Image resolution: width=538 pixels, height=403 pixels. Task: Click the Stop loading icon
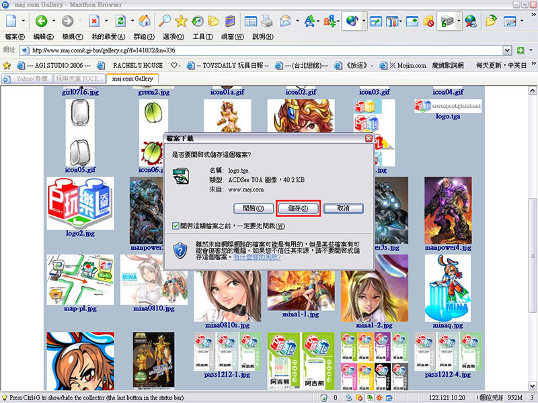94,21
